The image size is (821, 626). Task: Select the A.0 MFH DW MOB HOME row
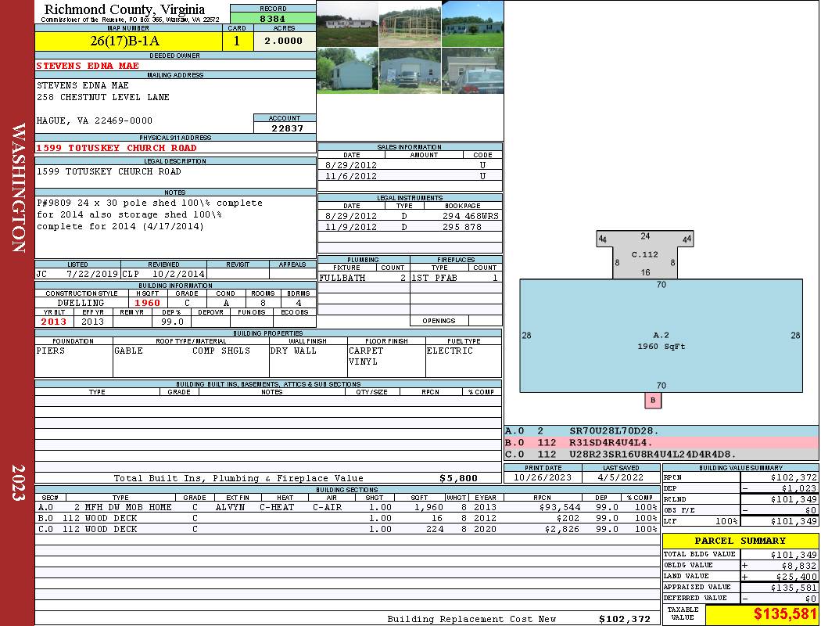347,507
